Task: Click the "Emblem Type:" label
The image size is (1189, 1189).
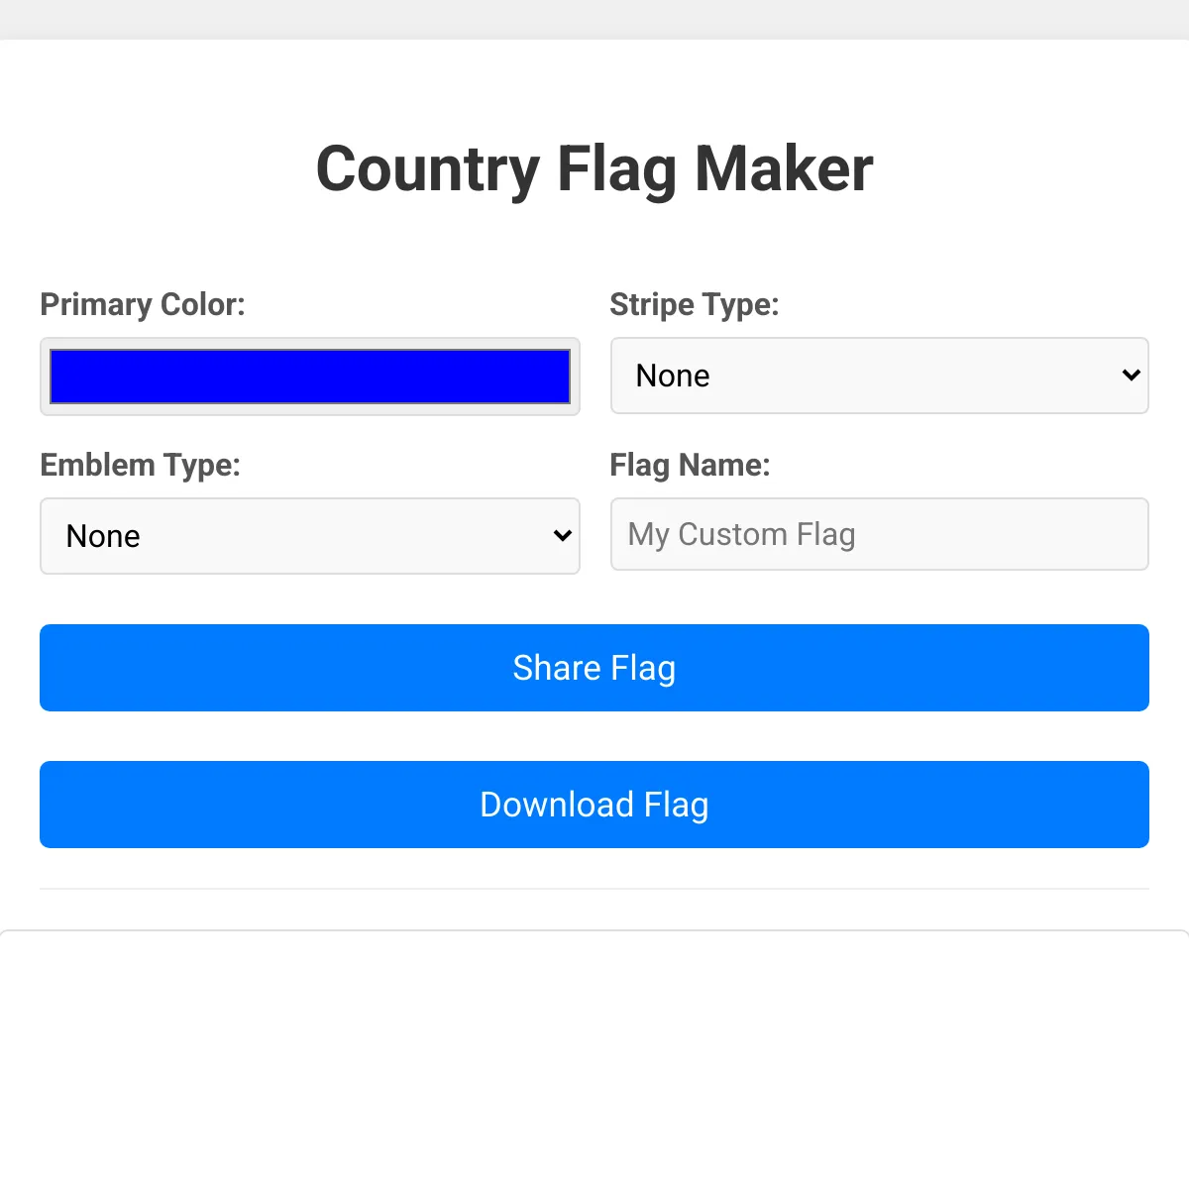Action: point(141,465)
